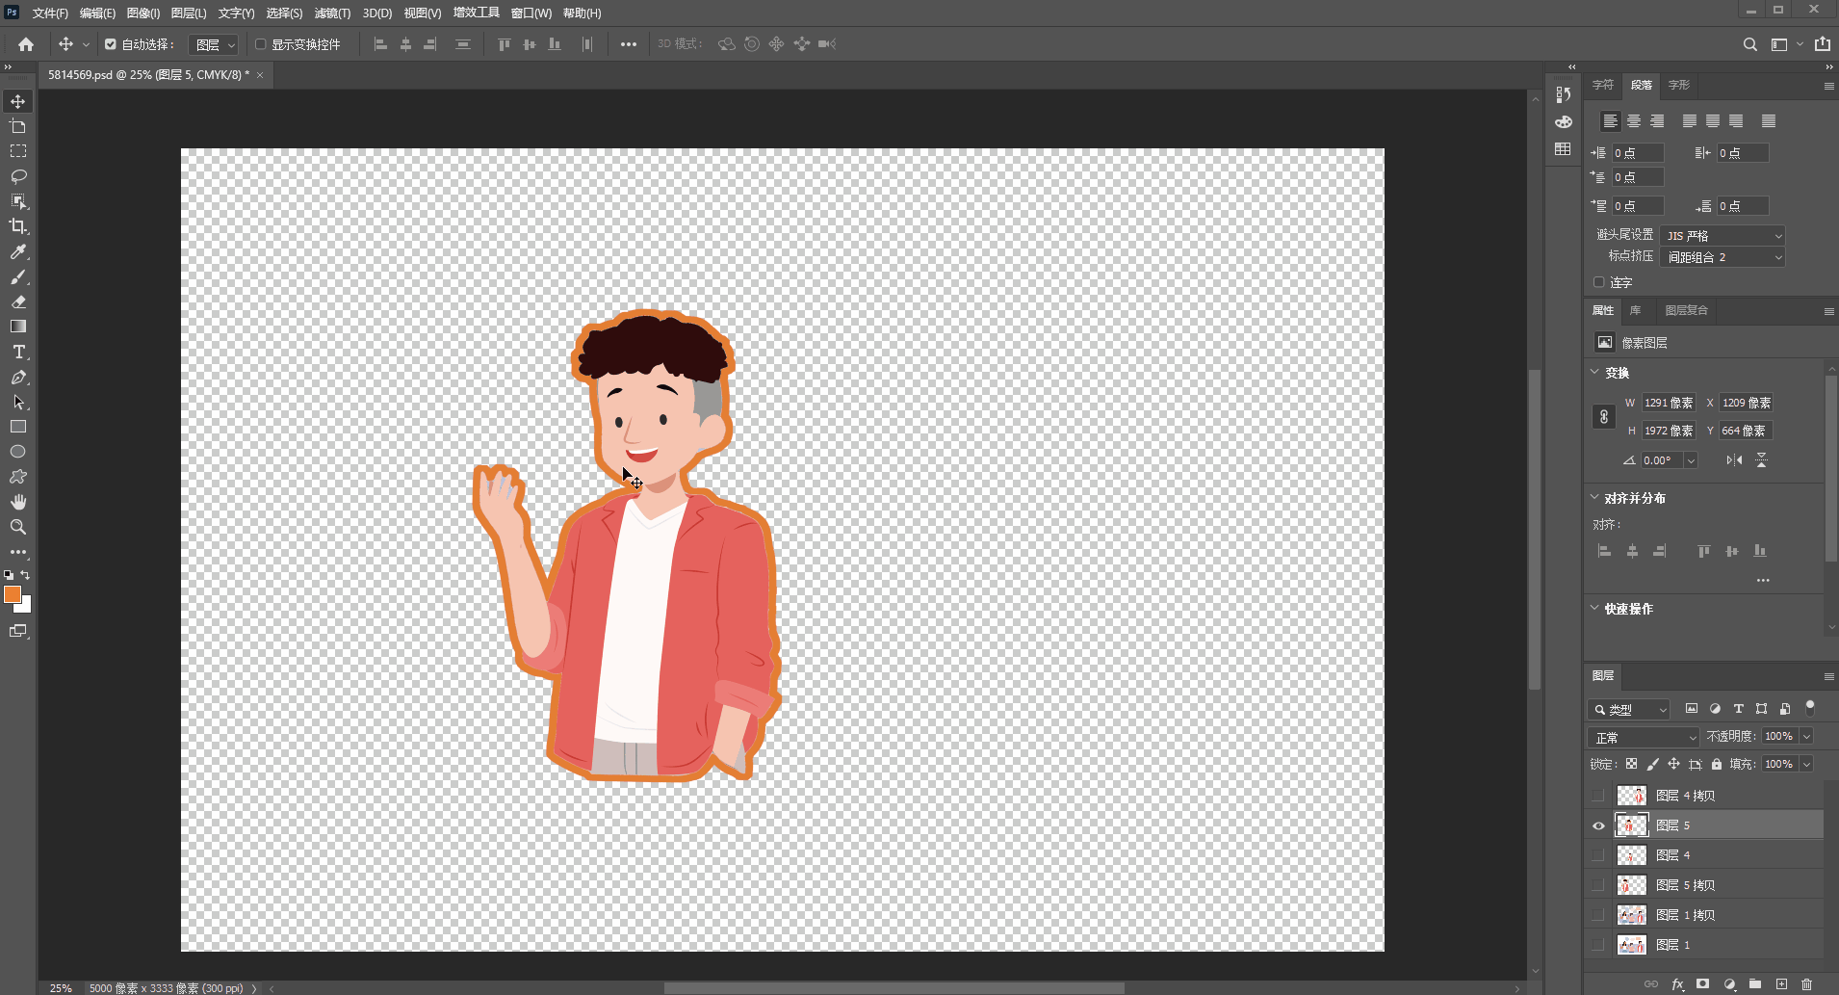The image size is (1839, 995).
Task: Toggle the Auto-Select checkbox
Action: click(x=111, y=44)
